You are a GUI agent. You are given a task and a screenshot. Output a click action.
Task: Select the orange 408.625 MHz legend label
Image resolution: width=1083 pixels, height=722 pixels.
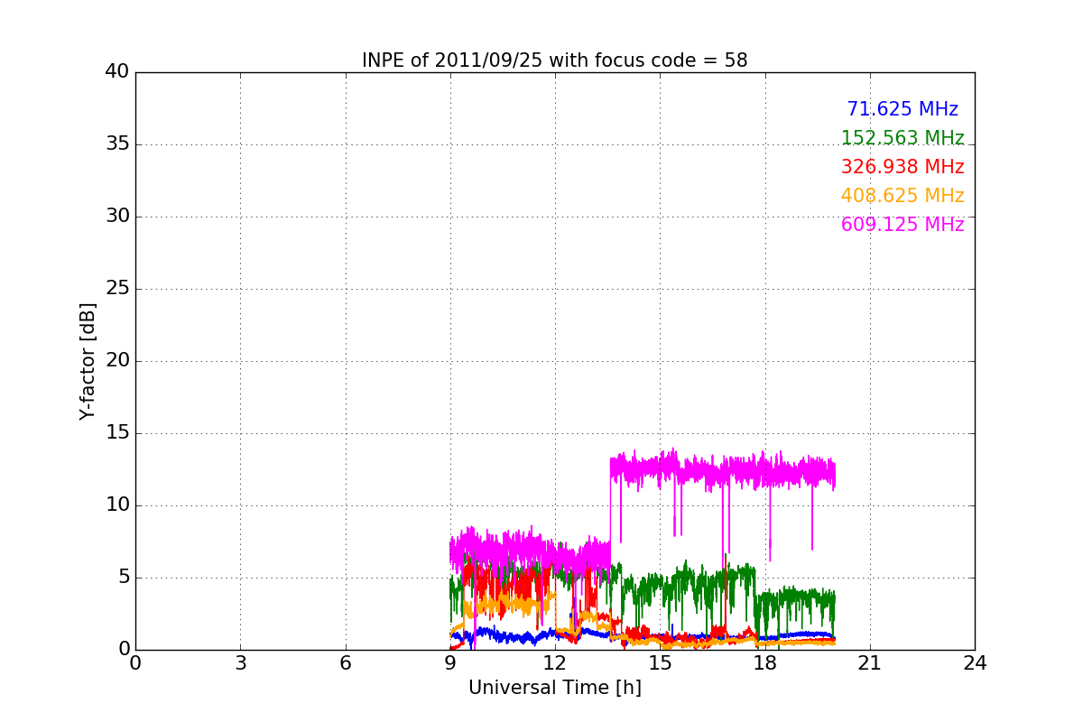point(902,196)
